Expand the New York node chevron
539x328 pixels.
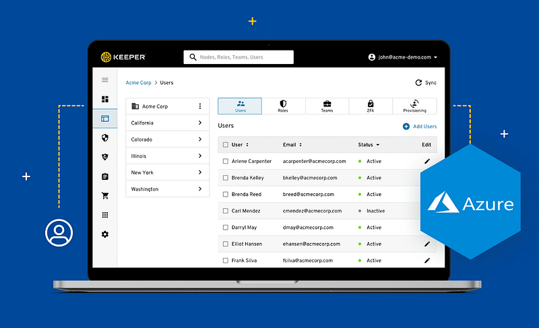pyautogui.click(x=200, y=172)
